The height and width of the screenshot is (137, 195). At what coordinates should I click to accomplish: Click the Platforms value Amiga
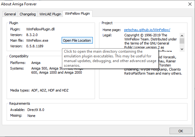[36, 63]
